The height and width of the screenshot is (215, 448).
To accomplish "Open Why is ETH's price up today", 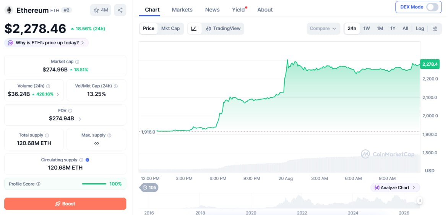I will point(46,43).
